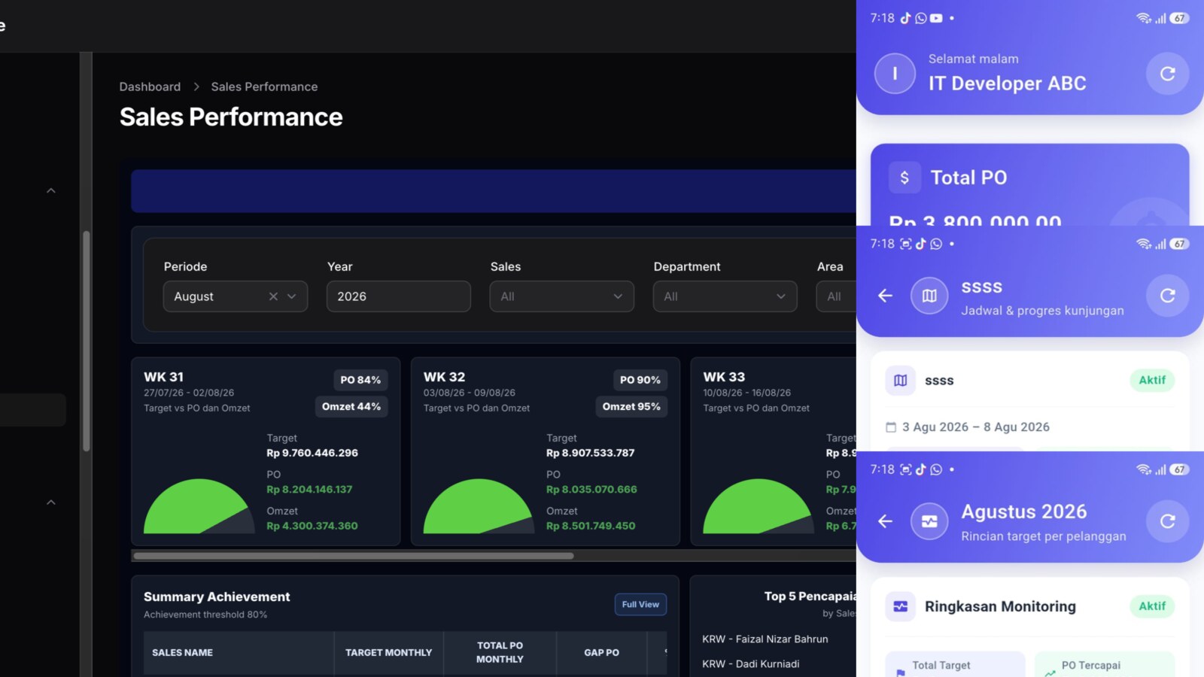The height and width of the screenshot is (677, 1204).
Task: Navigate to Dashboard breadcrumb link
Action: point(150,87)
